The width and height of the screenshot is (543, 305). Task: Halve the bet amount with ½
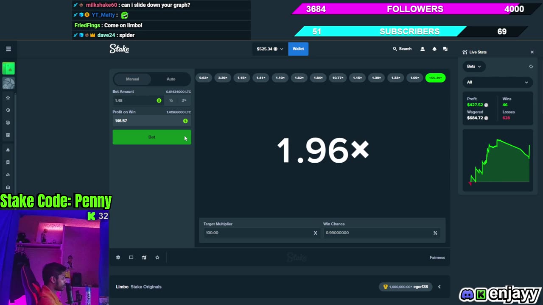point(171,100)
